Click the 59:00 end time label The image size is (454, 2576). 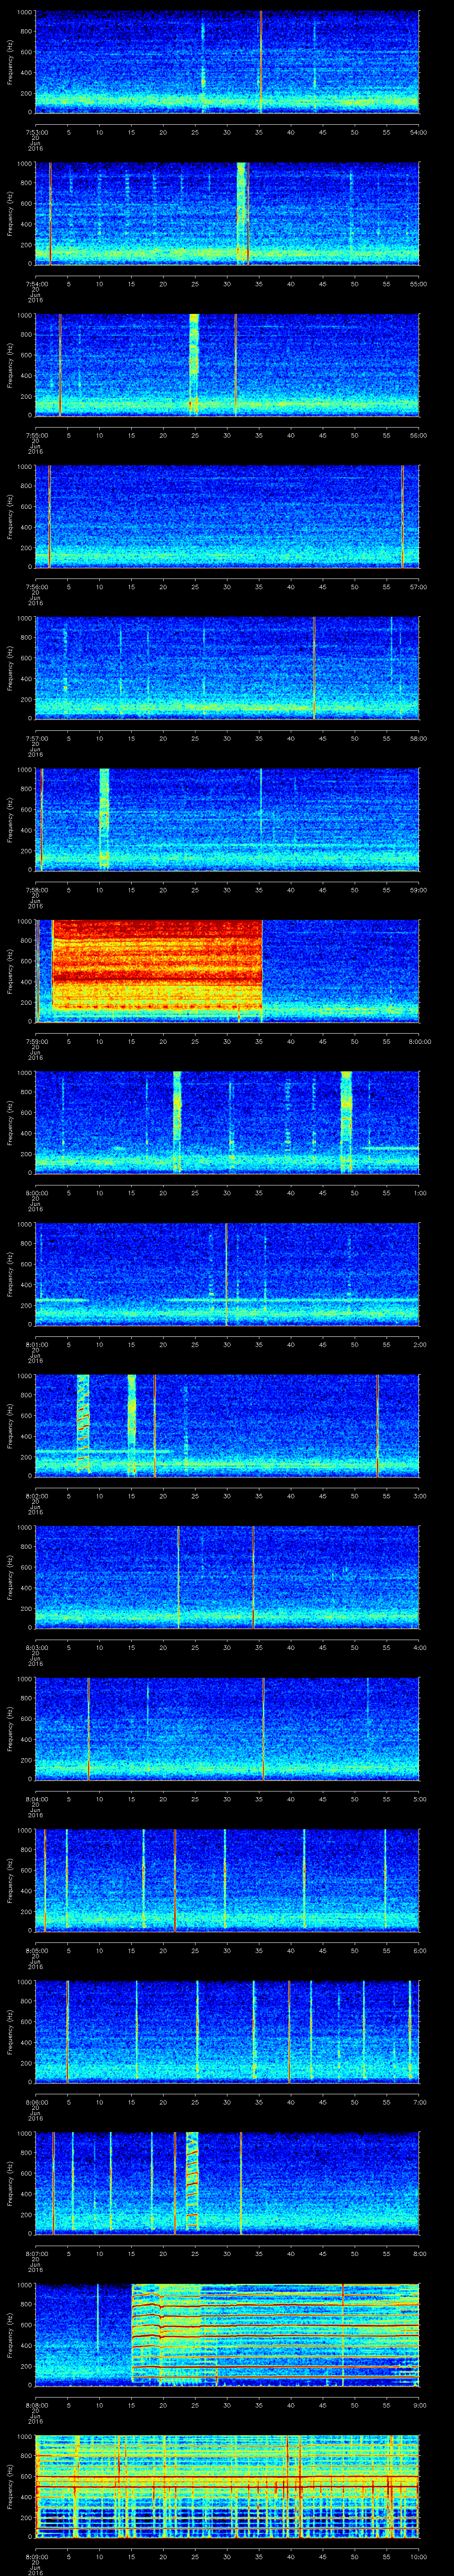point(419,890)
